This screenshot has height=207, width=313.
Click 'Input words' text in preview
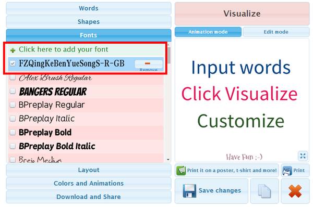coord(240,68)
